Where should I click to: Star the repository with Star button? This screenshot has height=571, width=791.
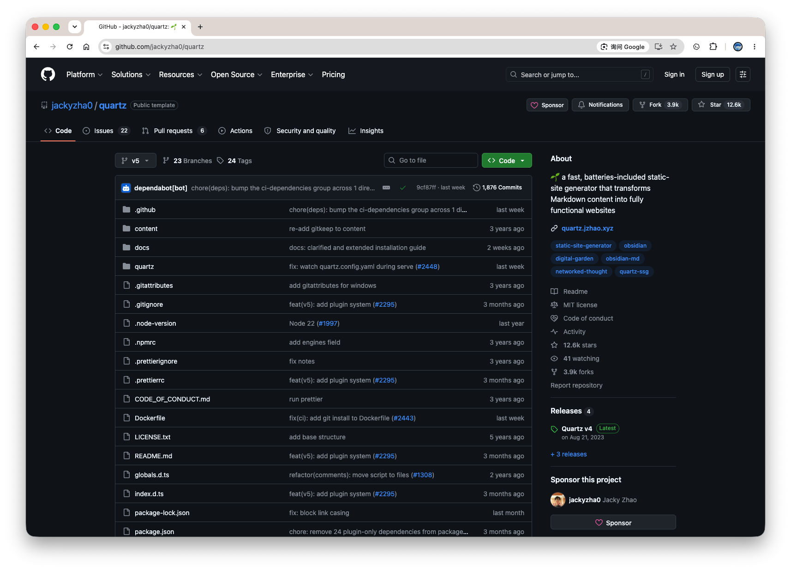point(721,105)
